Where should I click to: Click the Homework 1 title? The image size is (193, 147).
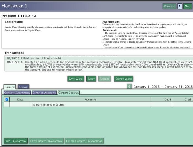(x=15, y=6)
